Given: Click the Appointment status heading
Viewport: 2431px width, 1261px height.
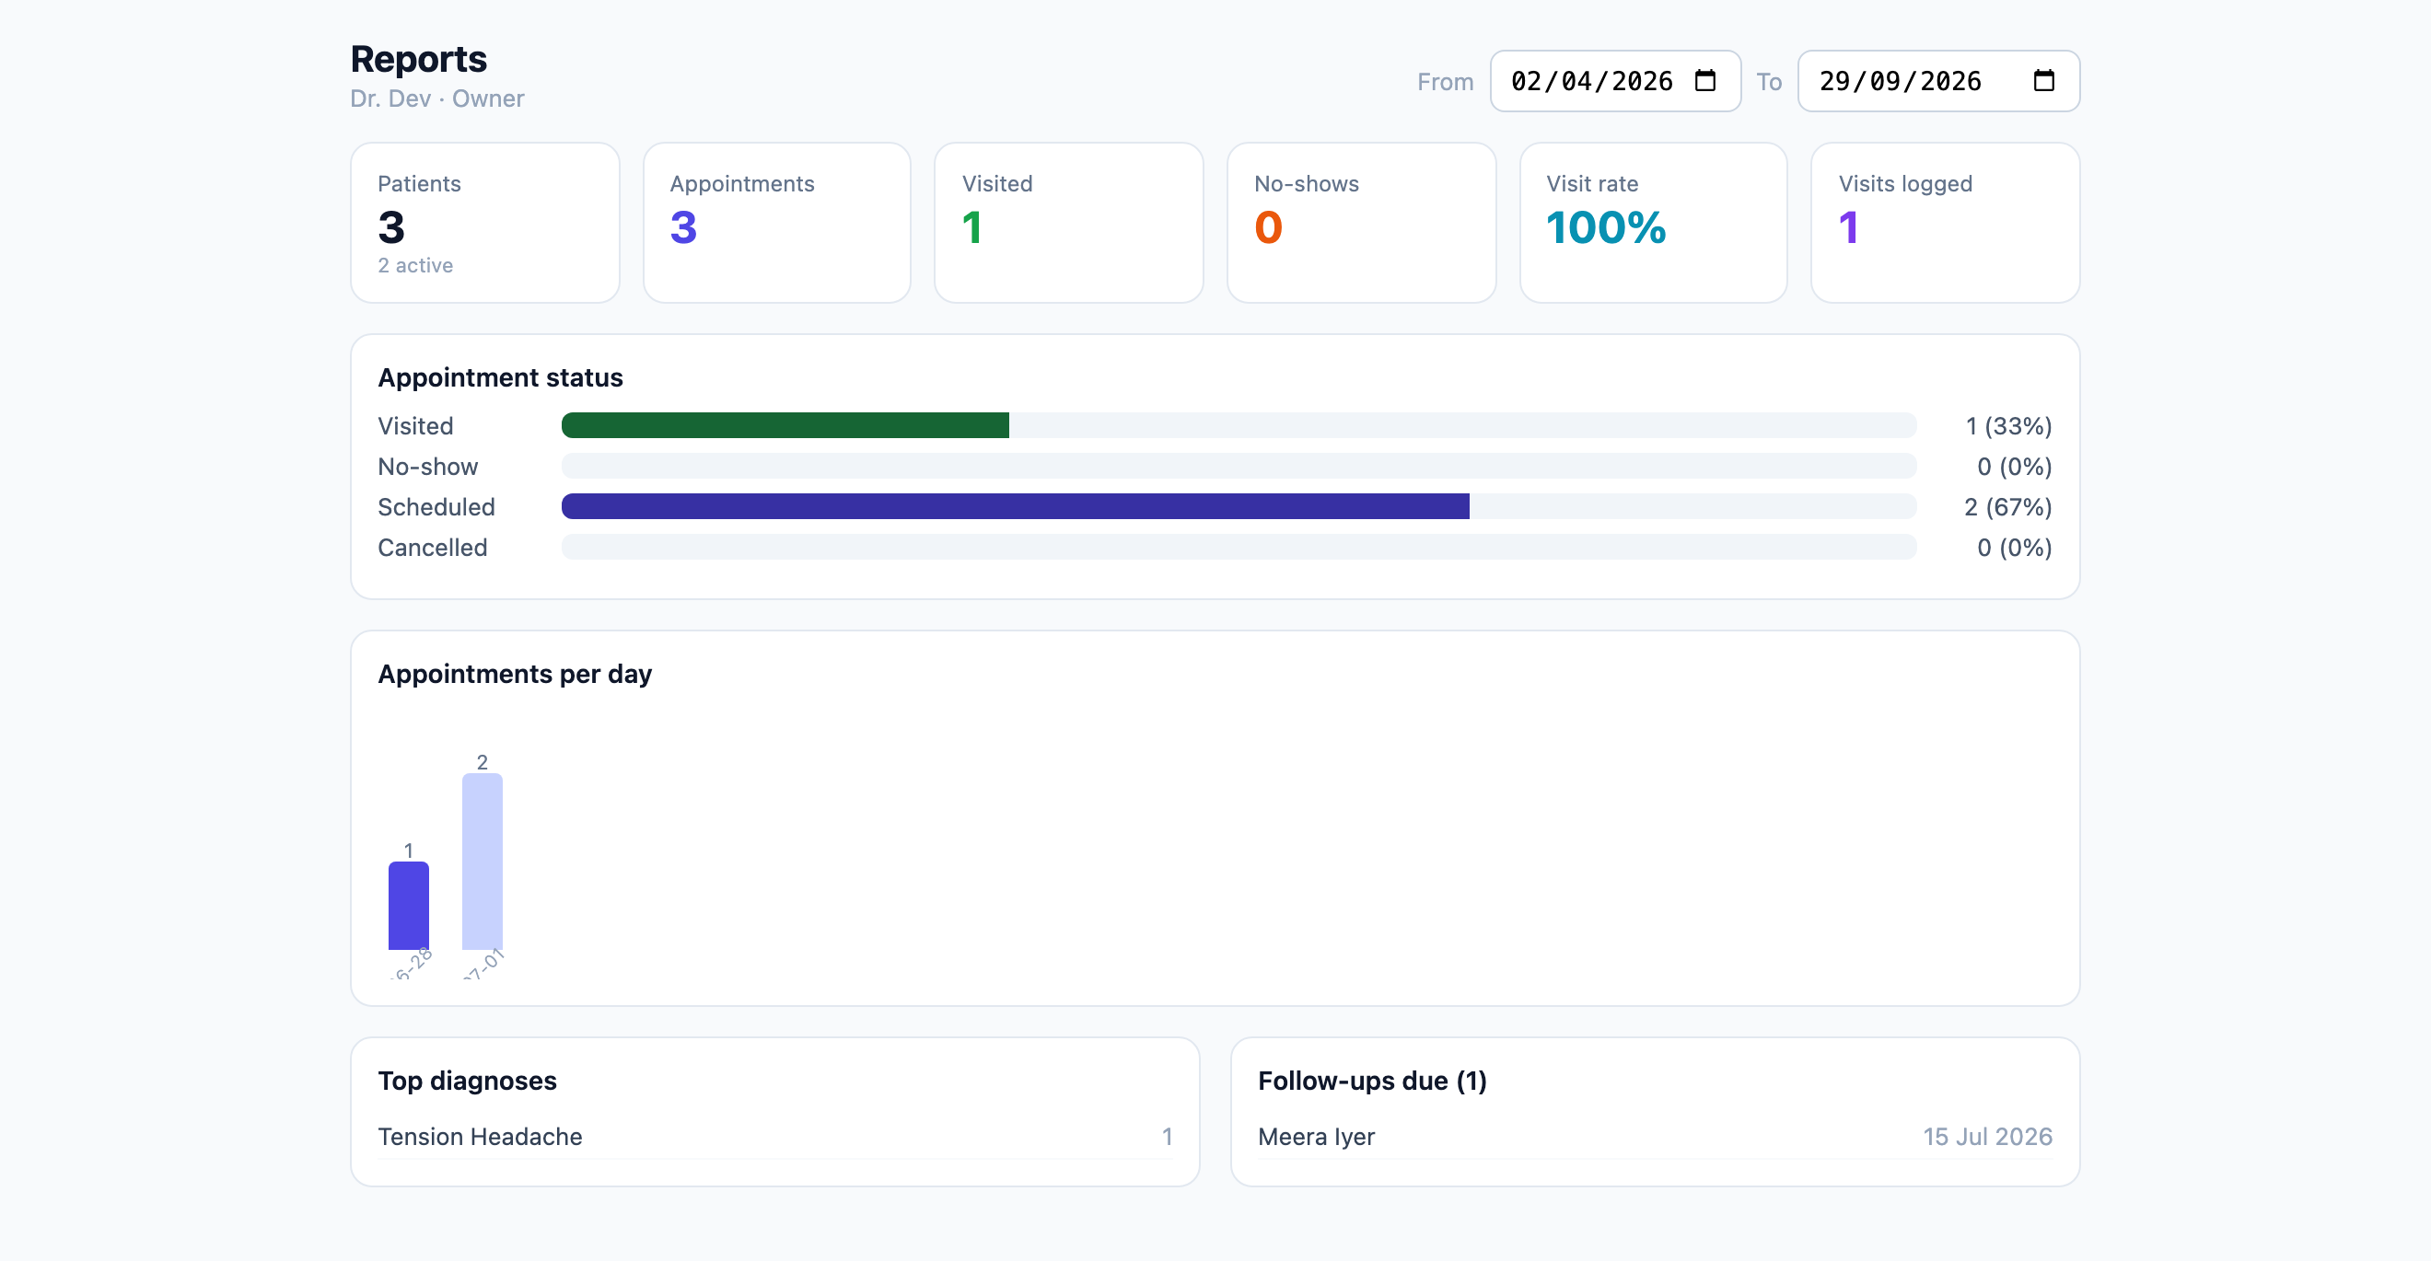Looking at the screenshot, I should [x=500, y=377].
